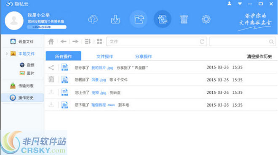Switch to 文件操作 tab
278x155 pixels.
pyautogui.click(x=104, y=56)
